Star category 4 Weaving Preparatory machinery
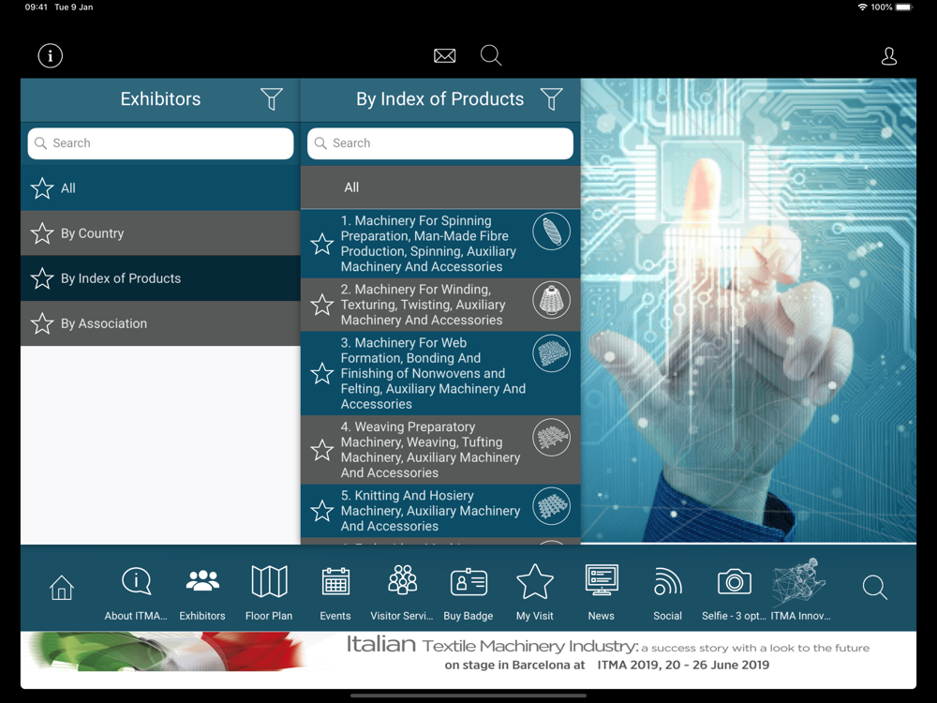 click(x=322, y=450)
